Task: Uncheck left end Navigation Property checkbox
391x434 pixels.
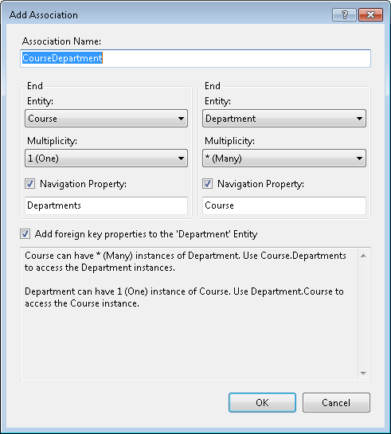Action: coord(30,183)
